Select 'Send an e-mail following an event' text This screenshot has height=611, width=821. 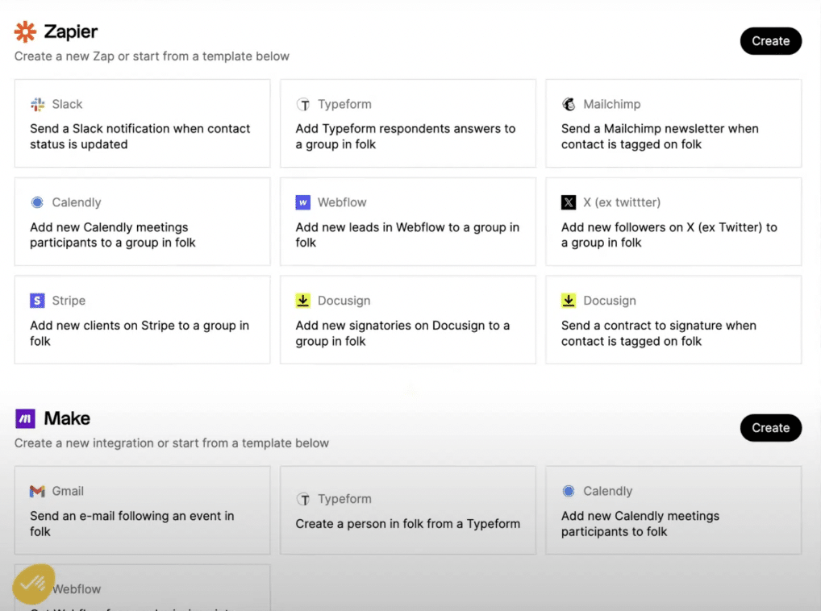click(x=132, y=524)
